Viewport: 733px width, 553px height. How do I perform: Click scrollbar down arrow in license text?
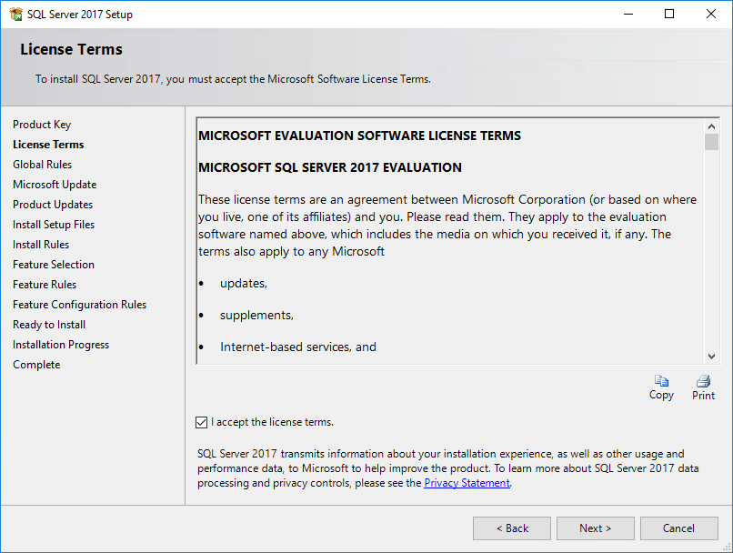(x=711, y=357)
